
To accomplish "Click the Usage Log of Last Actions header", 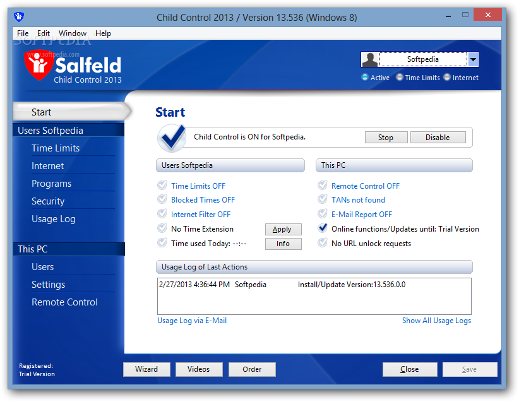I will 314,267.
